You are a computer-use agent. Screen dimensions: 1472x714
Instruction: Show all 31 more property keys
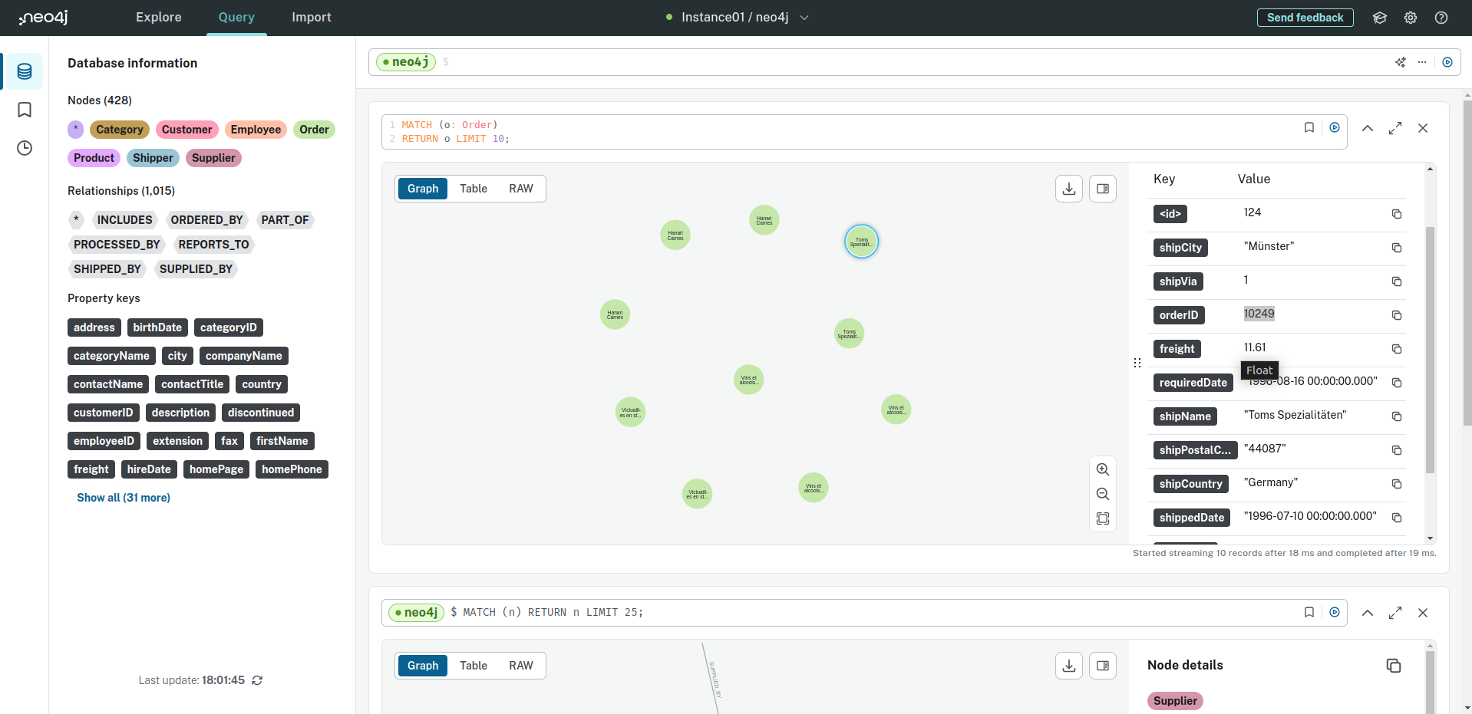[124, 498]
